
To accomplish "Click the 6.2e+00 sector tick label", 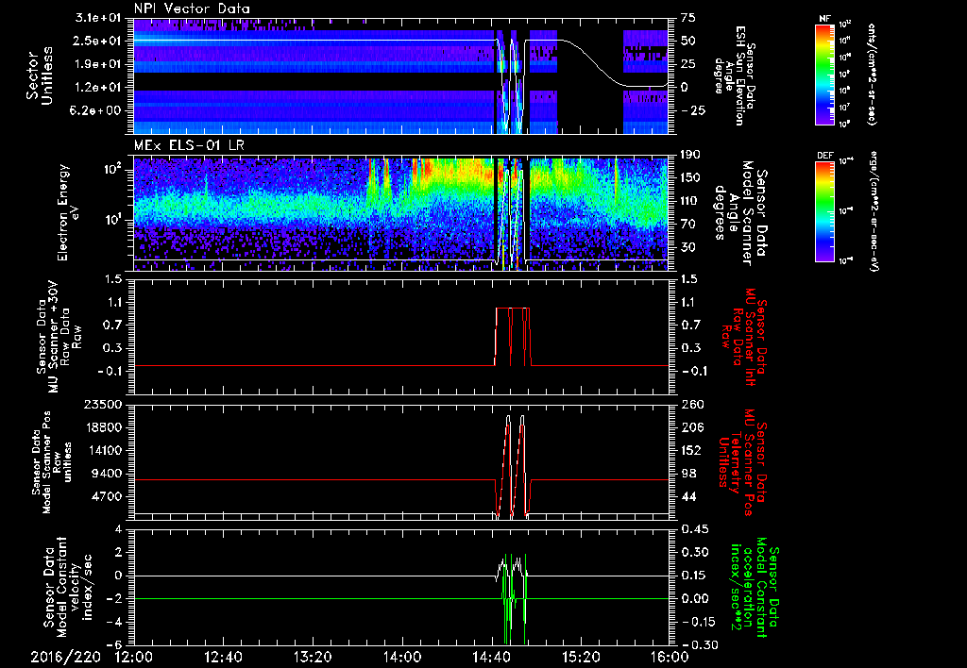I will (x=97, y=110).
